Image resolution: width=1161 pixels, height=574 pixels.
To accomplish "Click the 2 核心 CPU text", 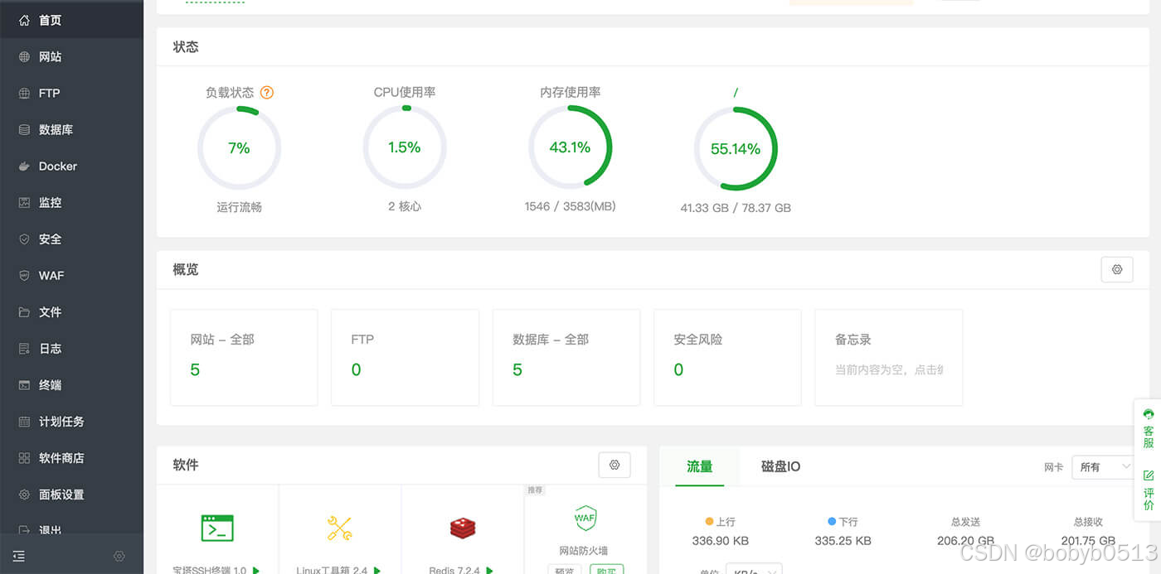I will [x=405, y=206].
